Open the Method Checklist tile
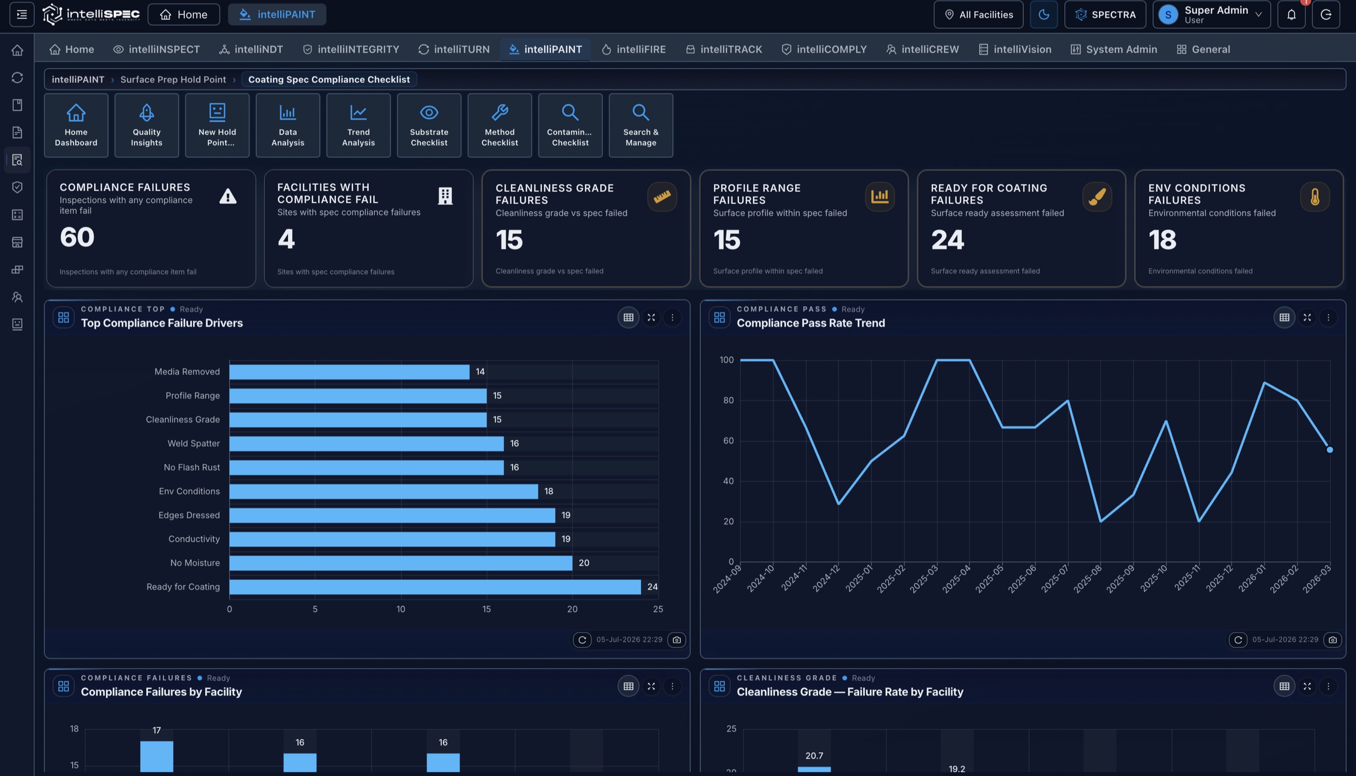This screenshot has height=776, width=1356. pyautogui.click(x=499, y=125)
